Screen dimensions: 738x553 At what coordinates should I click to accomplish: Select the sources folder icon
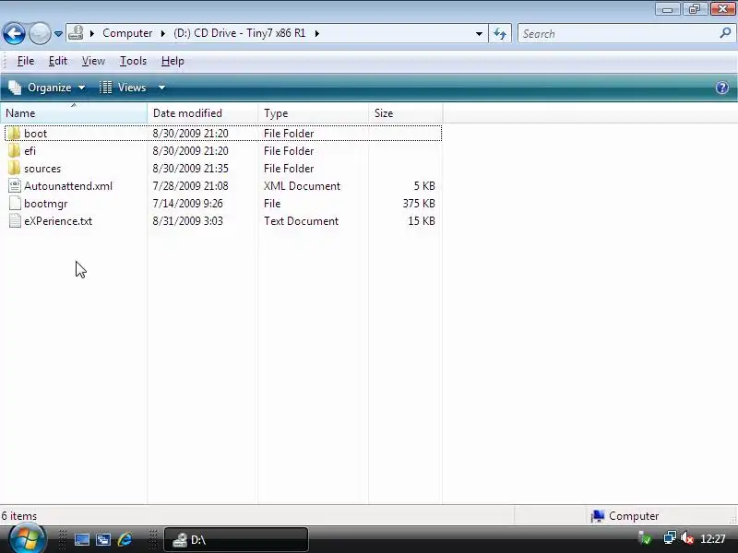coord(15,169)
